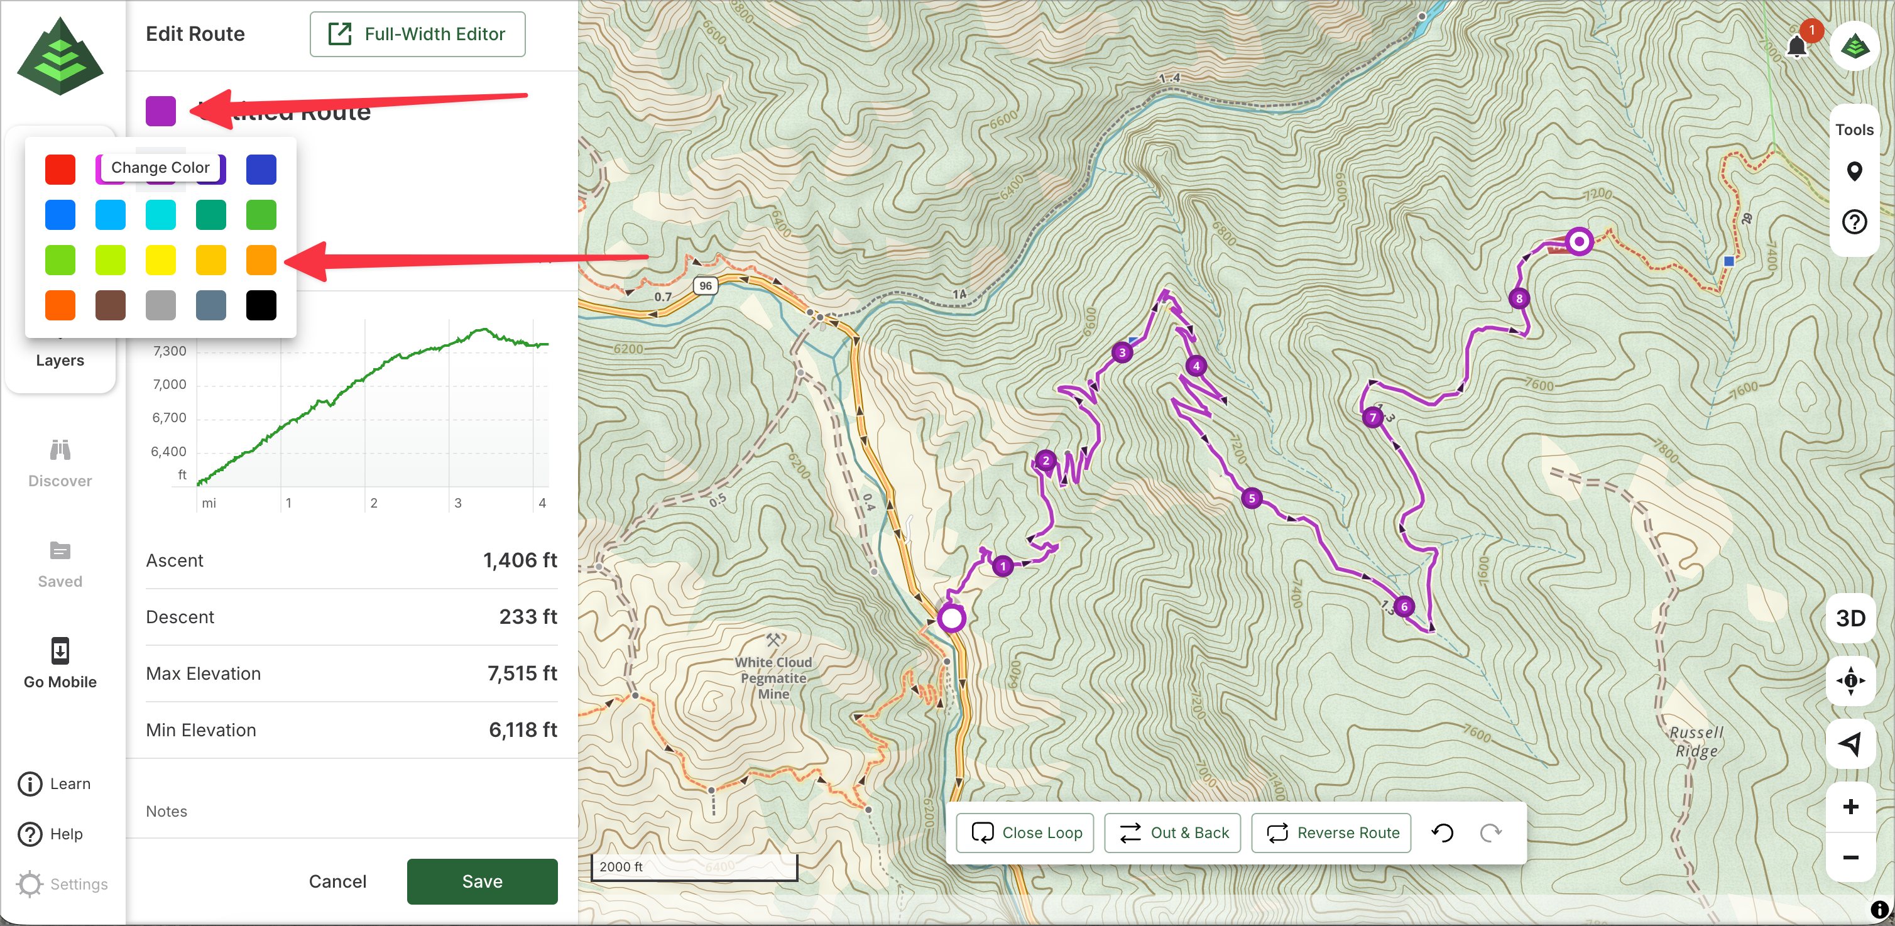Open the purple route color picker
Image resolution: width=1895 pixels, height=926 pixels.
(x=160, y=111)
